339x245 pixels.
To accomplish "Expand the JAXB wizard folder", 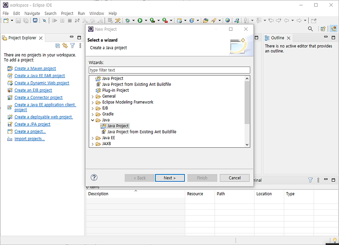I will tap(93, 144).
